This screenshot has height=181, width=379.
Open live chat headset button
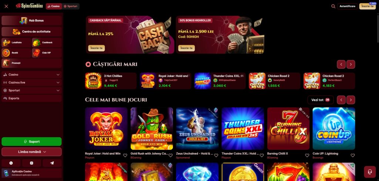(370, 172)
